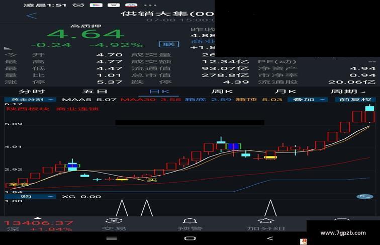Tap the 成交额 value 12.34亿

click(225, 61)
